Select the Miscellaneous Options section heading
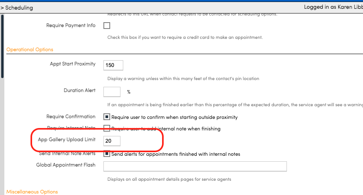 (x=32, y=192)
